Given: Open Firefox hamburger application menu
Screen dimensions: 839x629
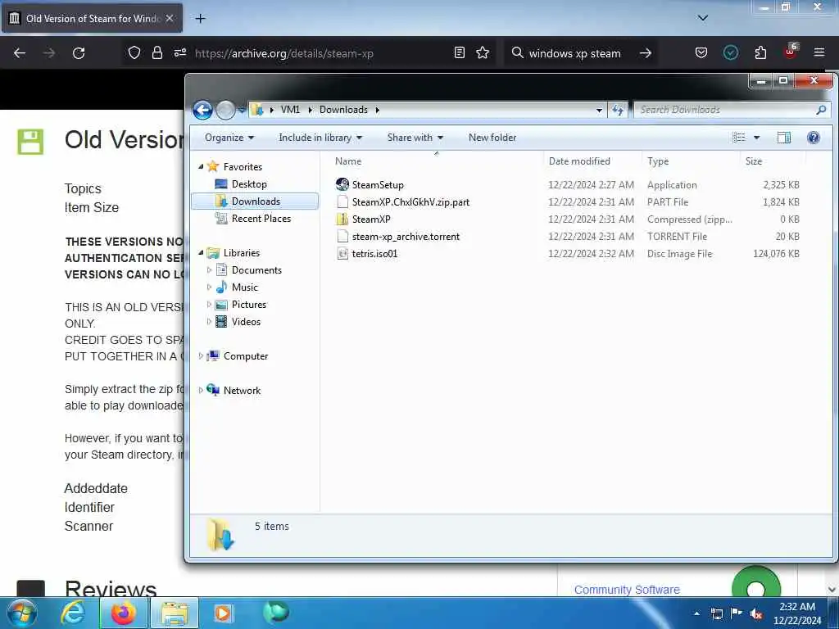Looking at the screenshot, I should (x=819, y=52).
